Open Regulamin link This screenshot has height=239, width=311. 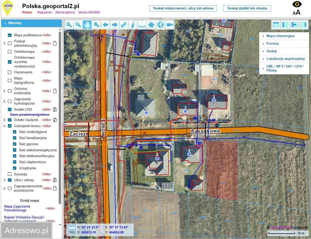45,12
